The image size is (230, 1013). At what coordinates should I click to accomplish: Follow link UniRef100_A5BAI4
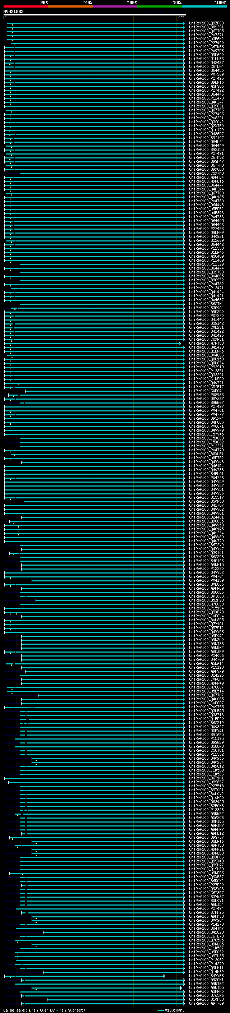pos(206,663)
